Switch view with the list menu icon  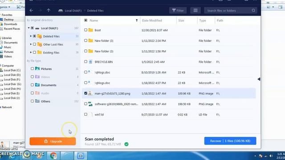(x=195, y=11)
